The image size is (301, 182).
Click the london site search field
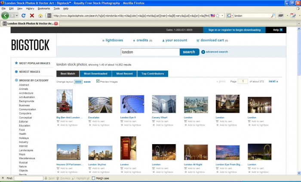150,52
